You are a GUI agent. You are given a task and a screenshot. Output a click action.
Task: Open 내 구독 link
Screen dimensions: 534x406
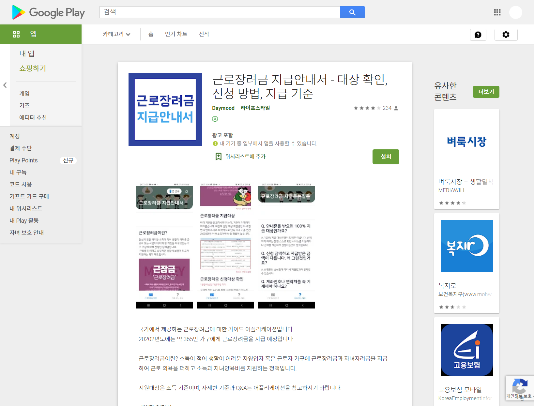(18, 173)
